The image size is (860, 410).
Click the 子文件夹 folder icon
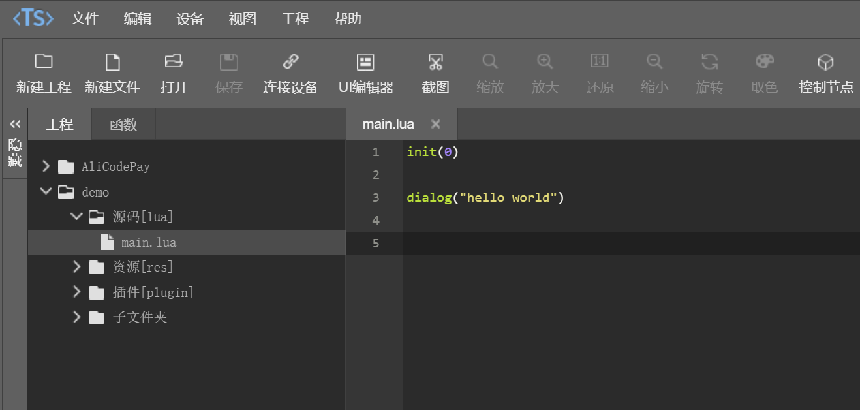coord(97,317)
